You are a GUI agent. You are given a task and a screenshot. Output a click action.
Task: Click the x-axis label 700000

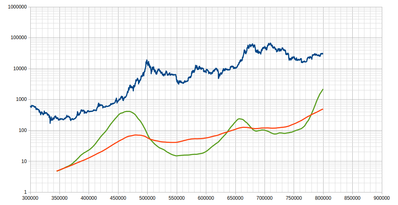265,198
